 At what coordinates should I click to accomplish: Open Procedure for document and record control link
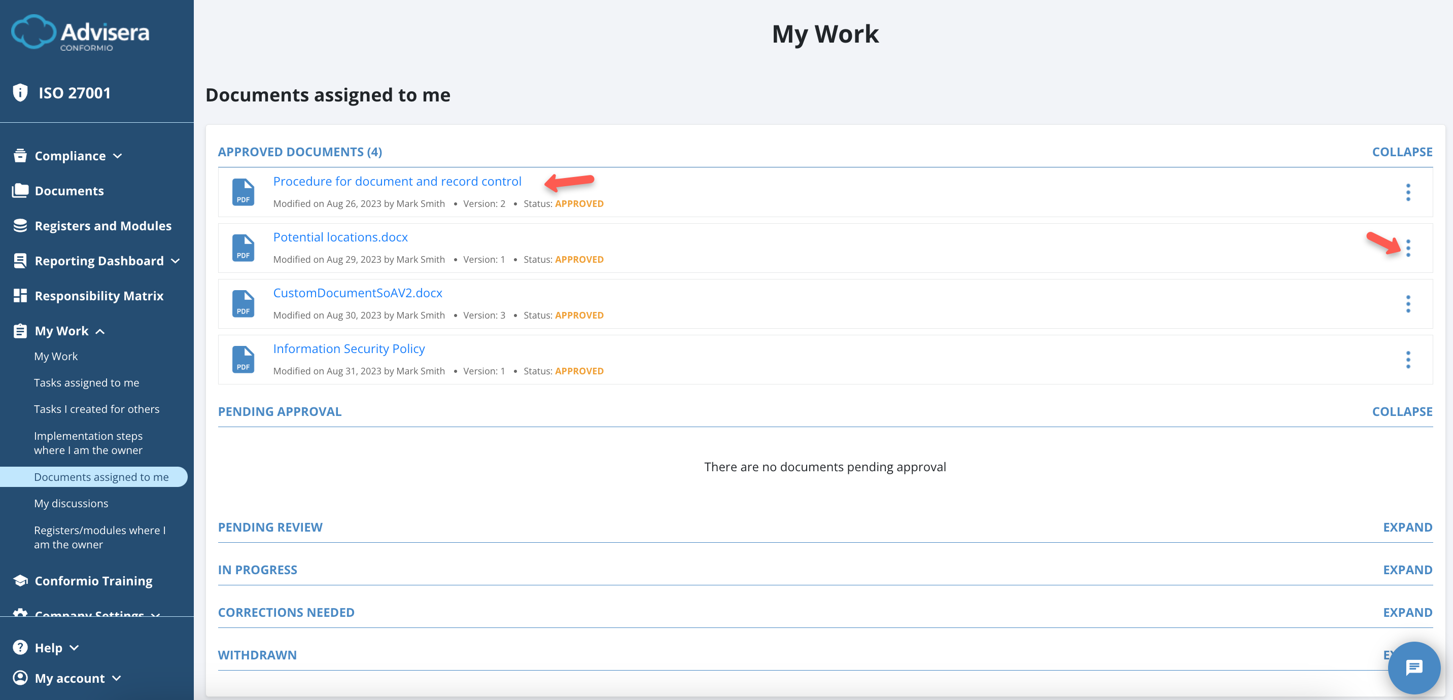point(397,181)
